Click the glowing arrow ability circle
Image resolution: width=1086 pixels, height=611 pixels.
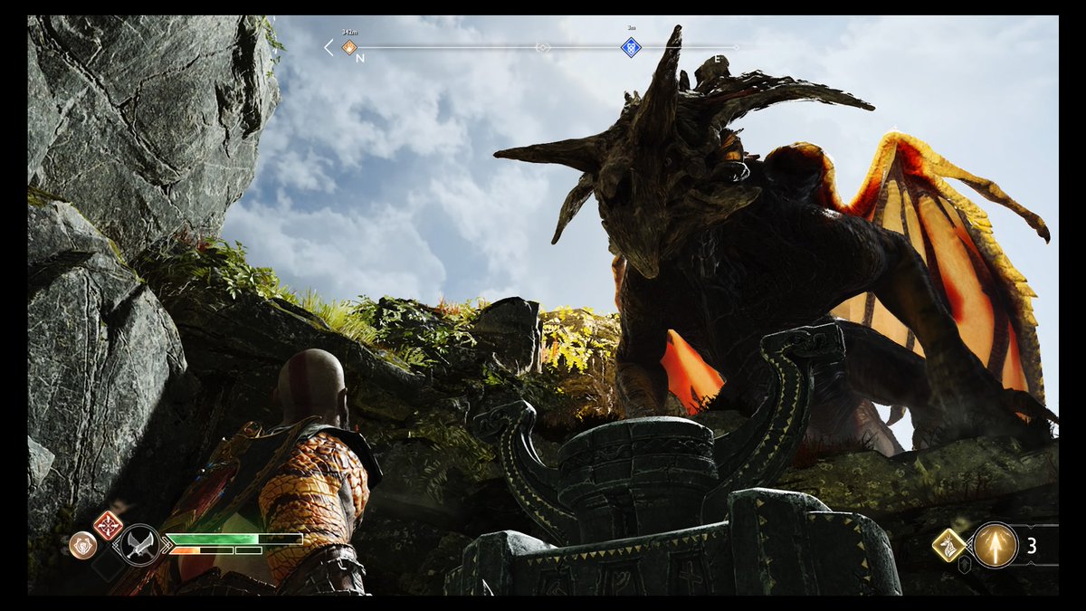[x=995, y=545]
